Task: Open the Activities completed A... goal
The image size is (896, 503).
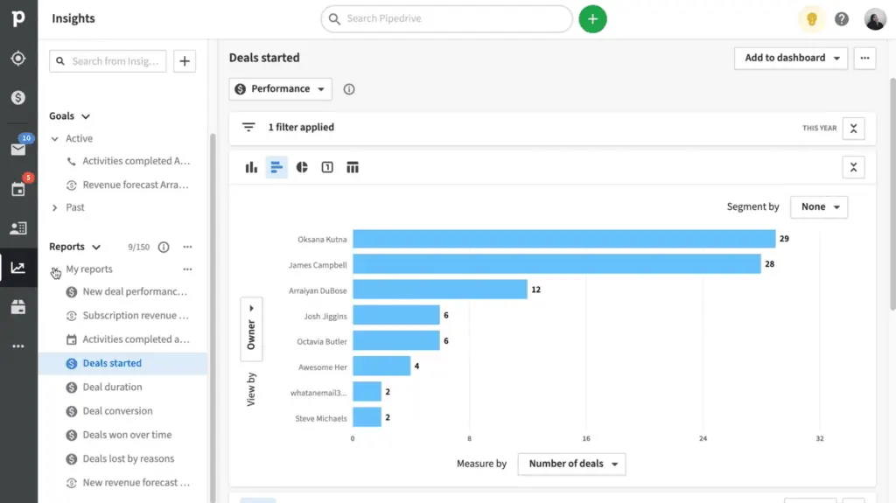Action: coord(136,161)
